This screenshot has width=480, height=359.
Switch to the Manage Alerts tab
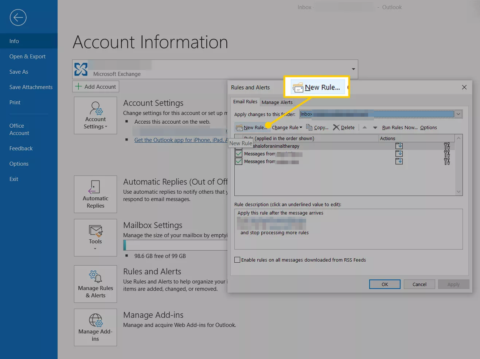point(277,102)
